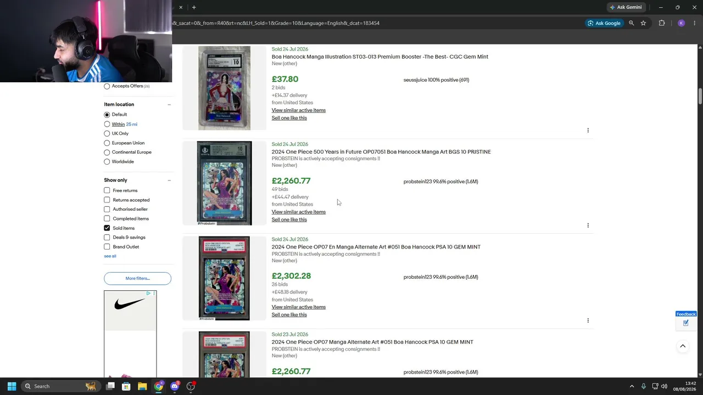703x395 pixels.
Task: Open the Nike advertisement
Action: 130,334
